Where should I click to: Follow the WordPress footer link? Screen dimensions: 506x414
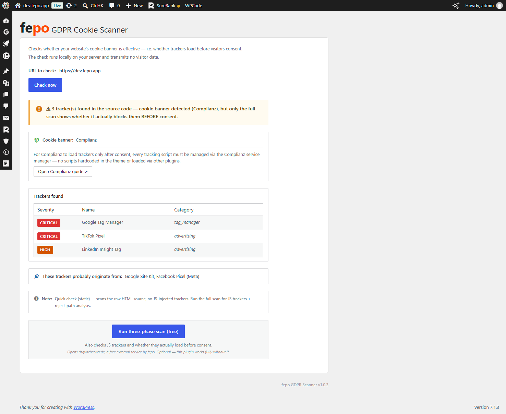point(84,407)
